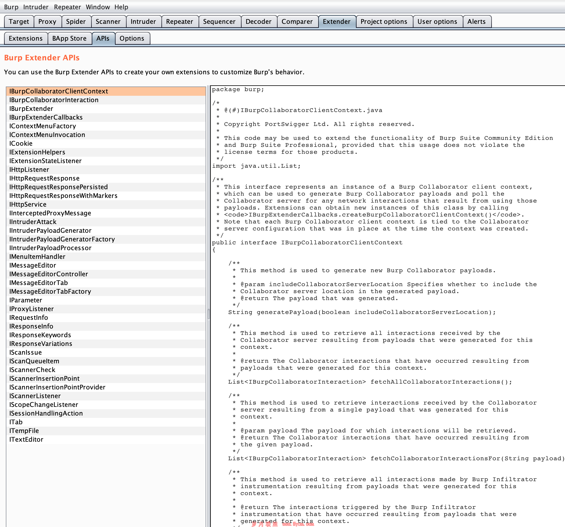Select IMessageEditorController in the API list
The width and height of the screenshot is (565, 527).
coord(106,274)
